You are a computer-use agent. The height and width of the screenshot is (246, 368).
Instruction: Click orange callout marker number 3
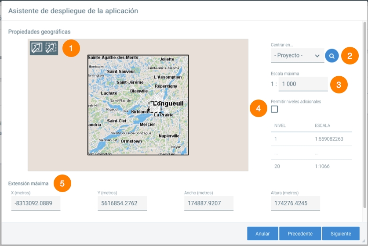[339, 85]
